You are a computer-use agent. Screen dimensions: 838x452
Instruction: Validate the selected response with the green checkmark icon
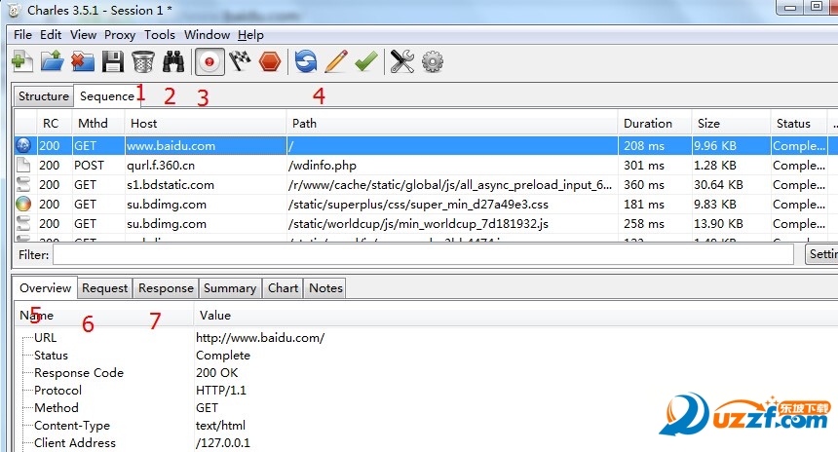click(366, 61)
